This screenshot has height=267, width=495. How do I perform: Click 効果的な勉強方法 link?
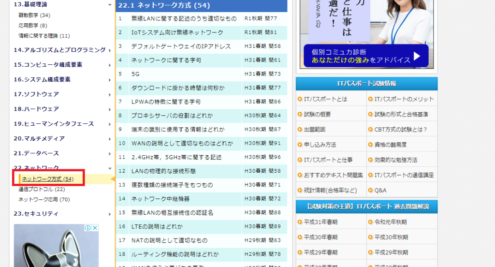(396, 160)
